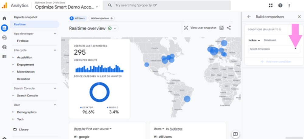This screenshot has width=304, height=139.
Task: Click the Add comparison button
Action: click(102, 18)
